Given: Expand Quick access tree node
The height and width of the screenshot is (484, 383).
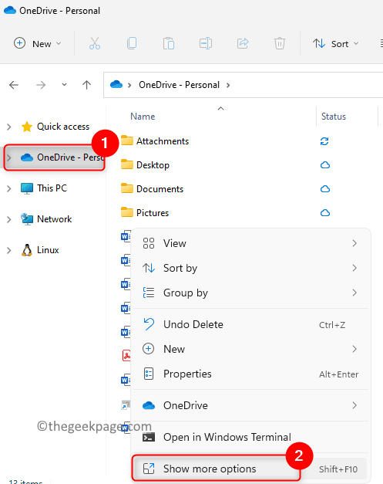Looking at the screenshot, I should tap(9, 127).
